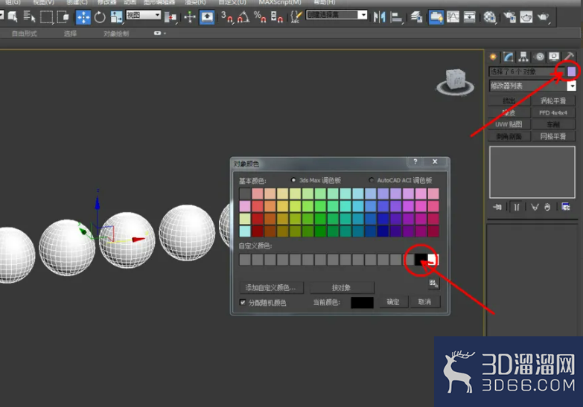583x407 pixels.
Task: Open Configure Modifier Sets icon
Action: click(566, 207)
